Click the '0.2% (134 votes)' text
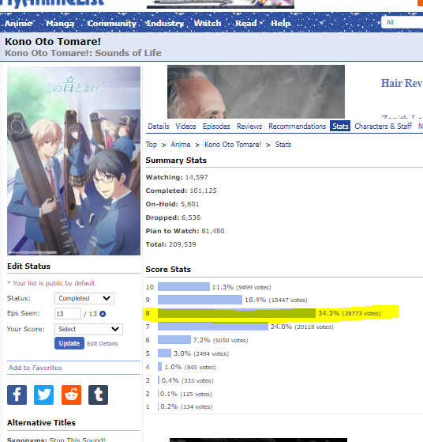The height and width of the screenshot is (442, 423). [186, 406]
